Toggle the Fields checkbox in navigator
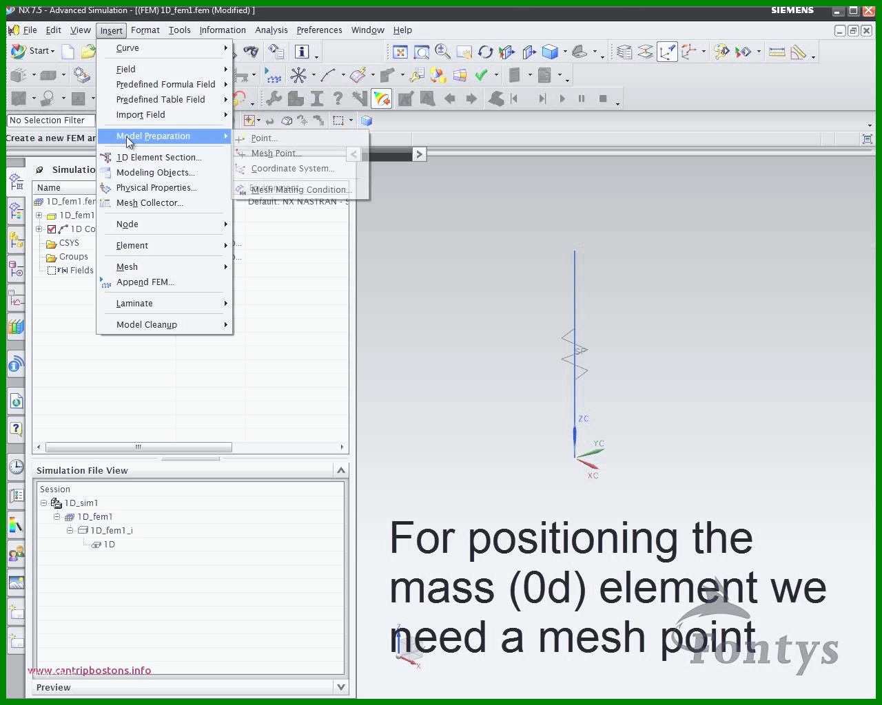Viewport: 882px width, 705px height. pyautogui.click(x=52, y=271)
